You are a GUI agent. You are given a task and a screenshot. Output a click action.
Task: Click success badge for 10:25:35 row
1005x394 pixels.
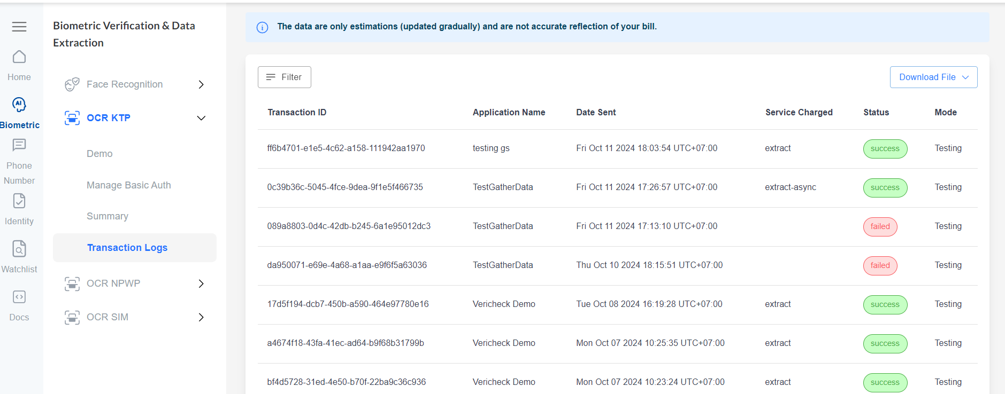[885, 343]
